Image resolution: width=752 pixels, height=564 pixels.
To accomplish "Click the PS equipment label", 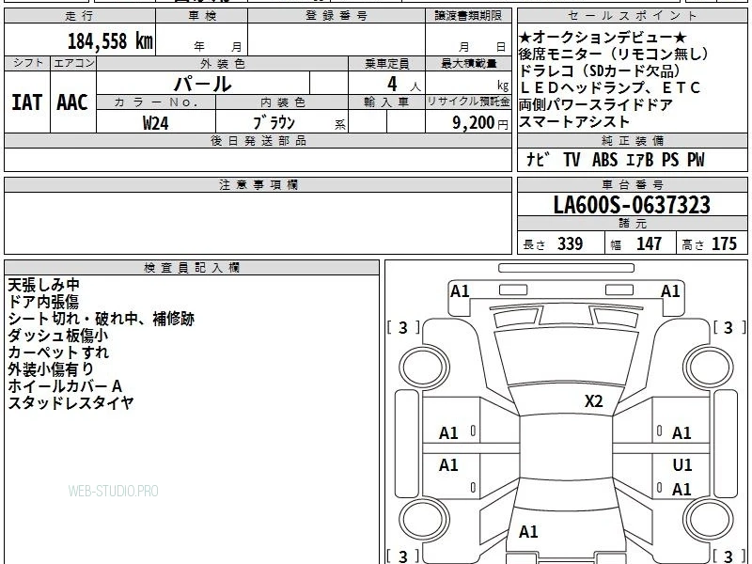I will [670, 159].
